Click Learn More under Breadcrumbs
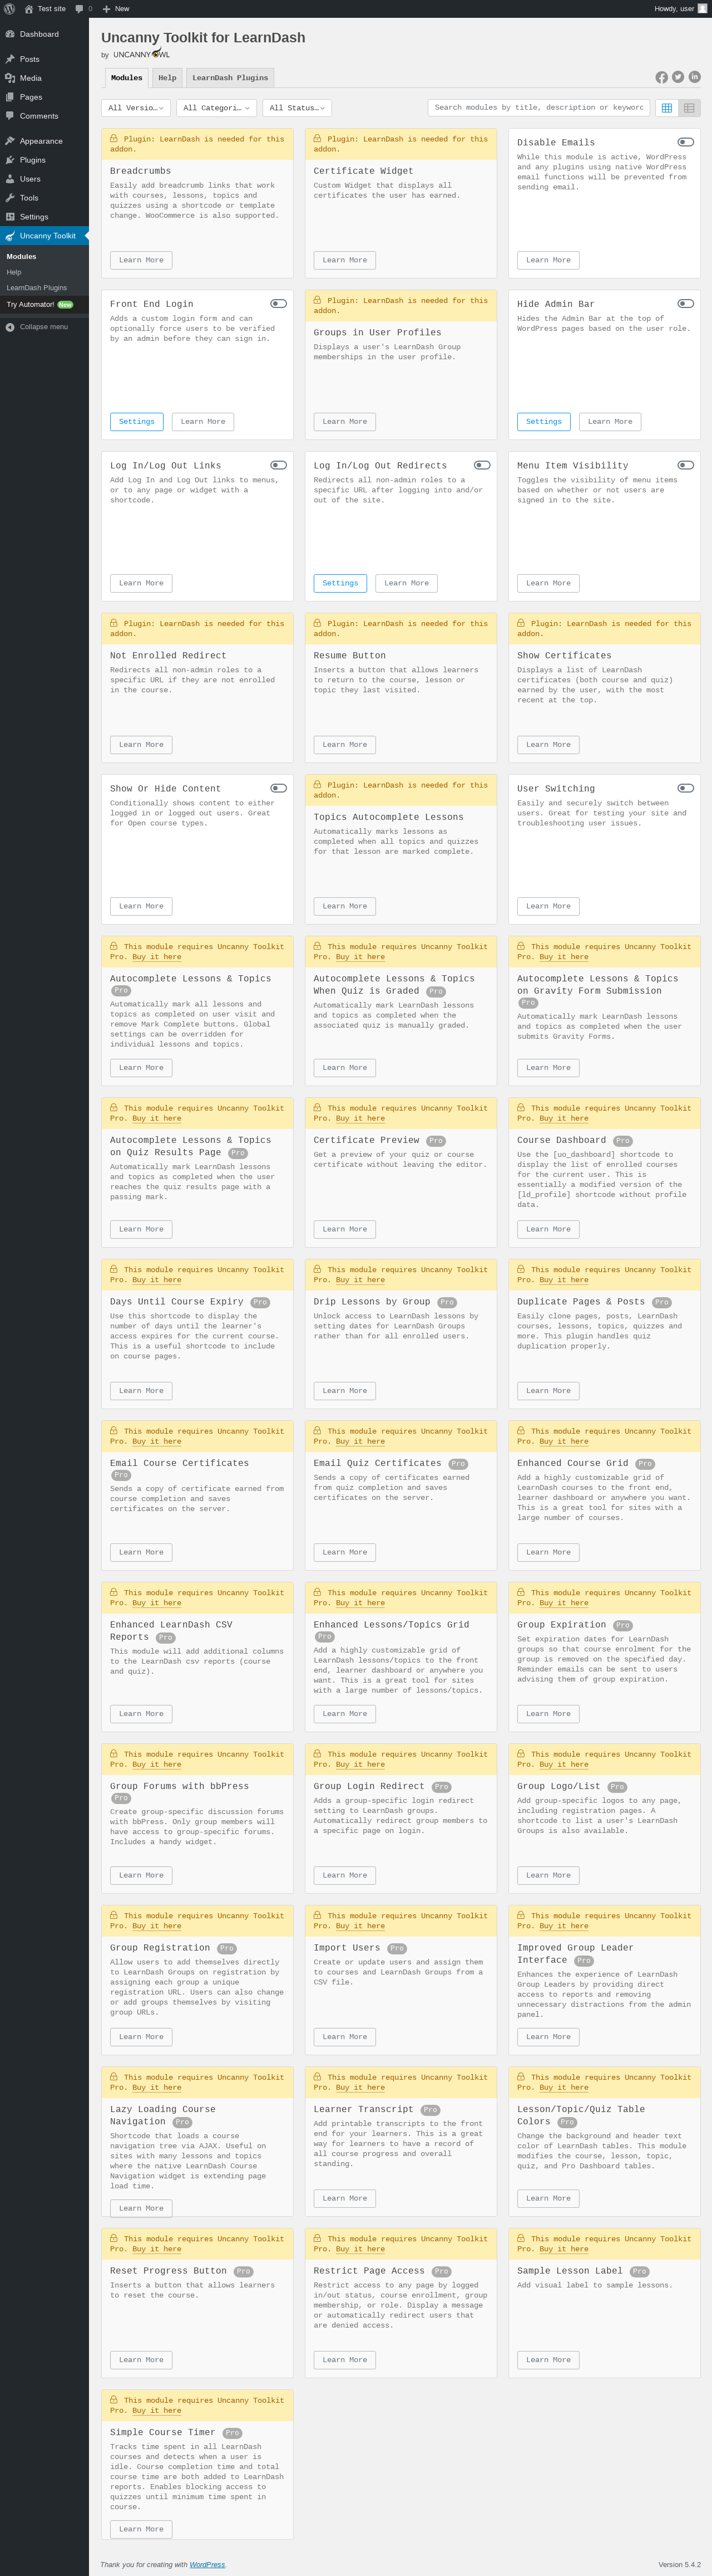This screenshot has width=712, height=2576. [x=141, y=260]
